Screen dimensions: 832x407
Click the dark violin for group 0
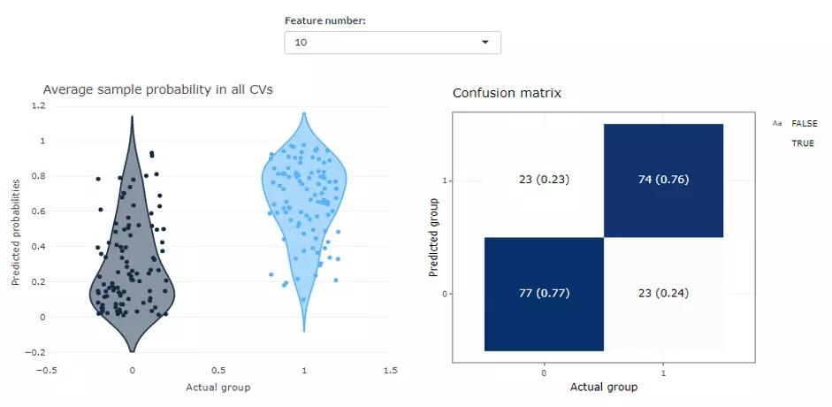tap(133, 265)
